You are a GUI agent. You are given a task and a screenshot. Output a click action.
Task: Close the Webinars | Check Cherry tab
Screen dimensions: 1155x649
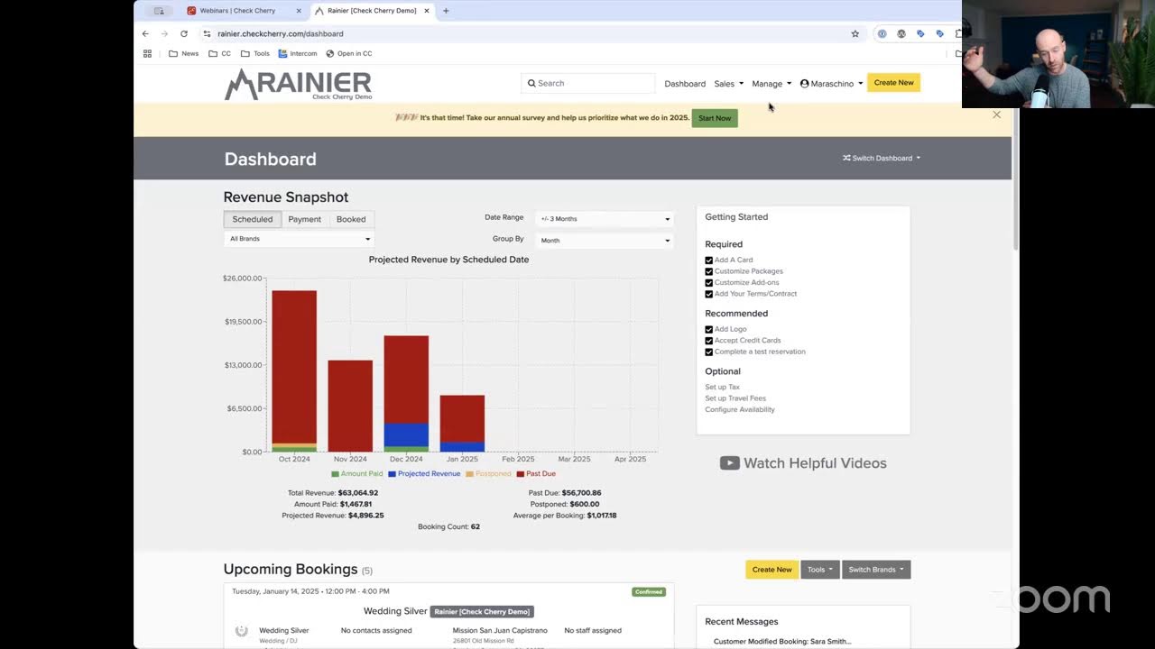coord(299,11)
